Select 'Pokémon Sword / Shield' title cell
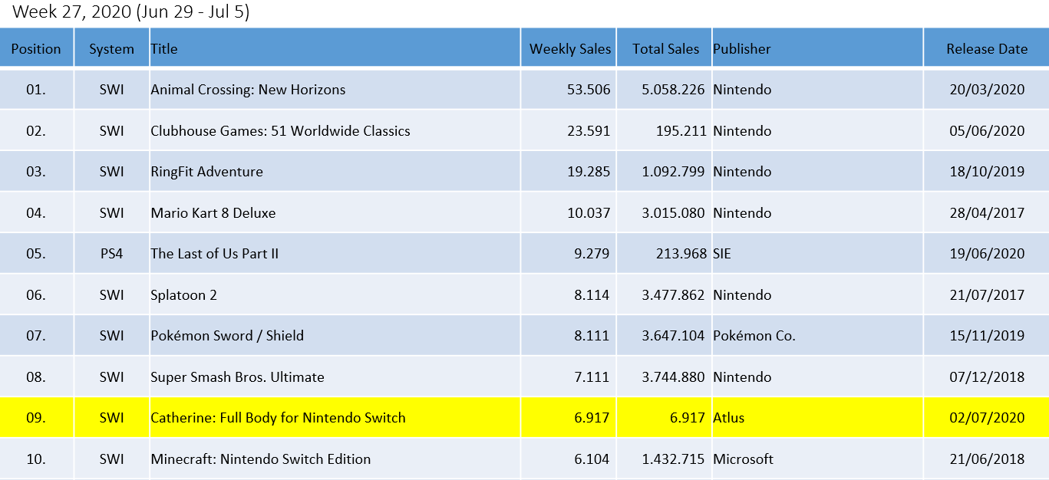 tap(335, 335)
